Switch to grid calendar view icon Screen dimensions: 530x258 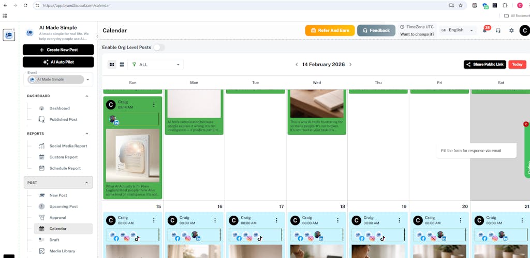pos(112,64)
